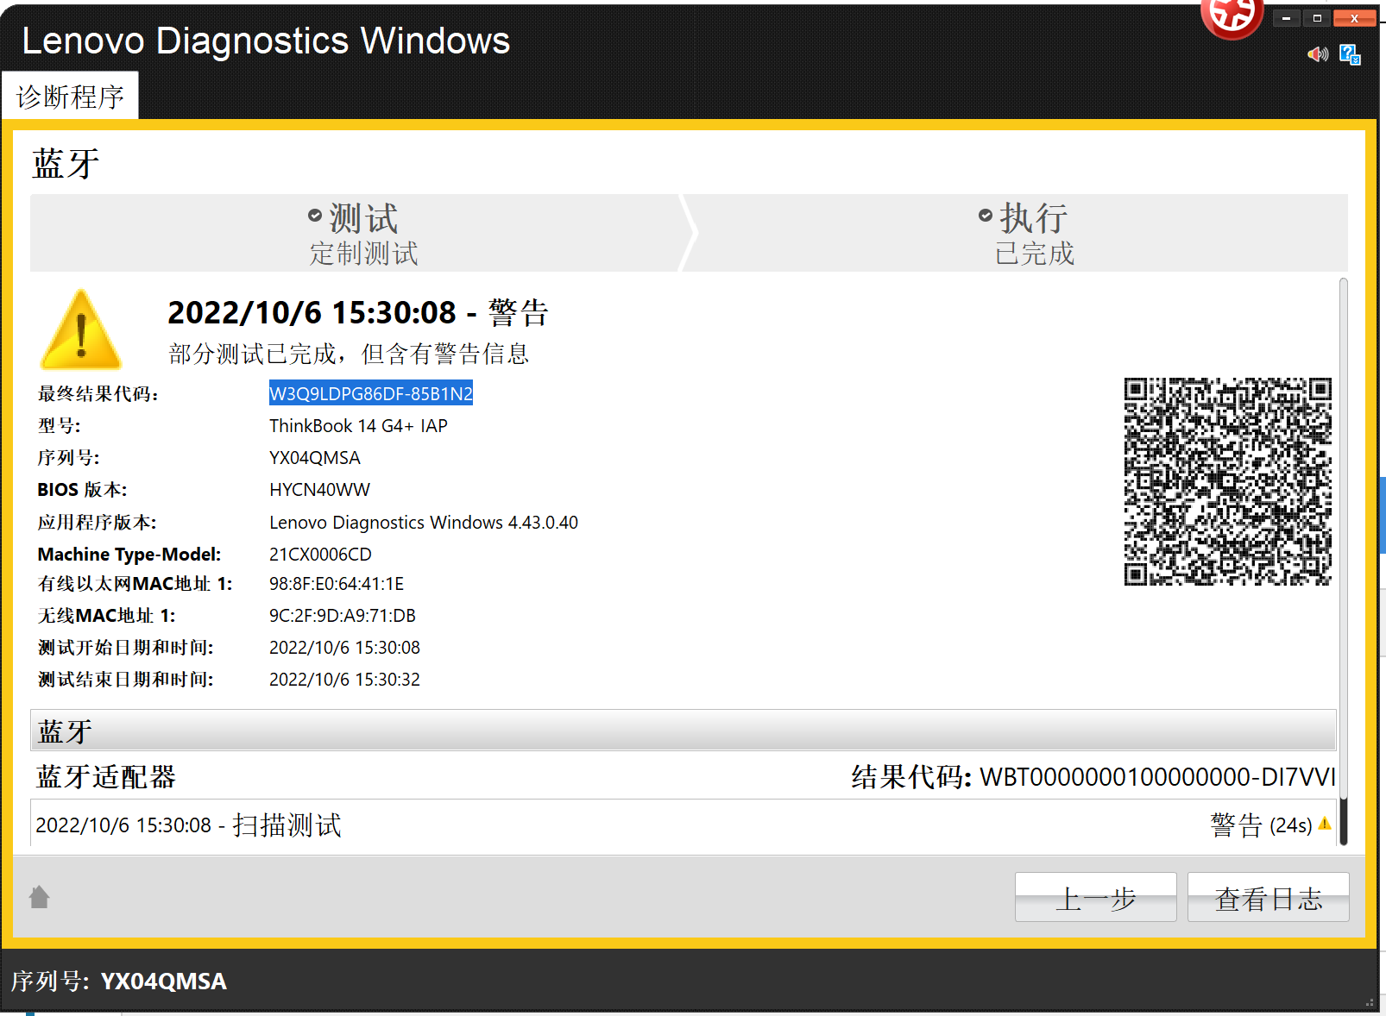The image size is (1386, 1016).
Task: Click the home icon at bottom left
Action: pyautogui.click(x=40, y=897)
